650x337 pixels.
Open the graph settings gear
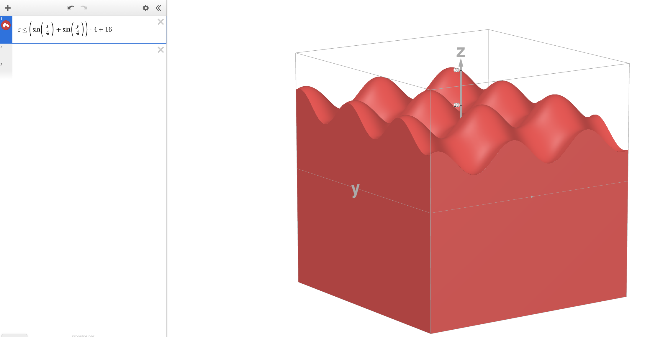click(146, 8)
